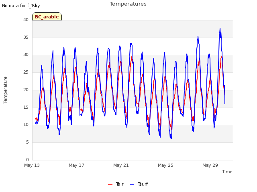Screen dimensions: 257x192
Task: Click the highest Tsurf peak near May 30
Action: coord(220,28)
